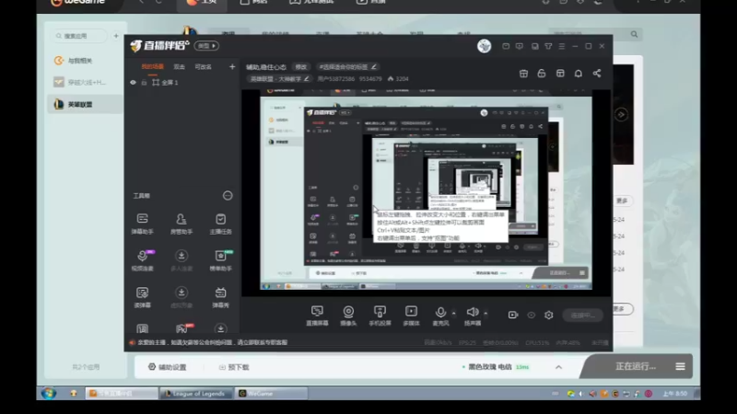Add a 摄像头 camera source
The width and height of the screenshot is (737, 414).
coord(348,316)
